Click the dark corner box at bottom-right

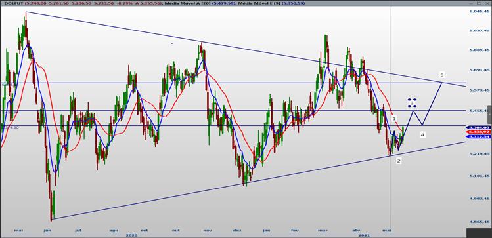[x=479, y=233]
